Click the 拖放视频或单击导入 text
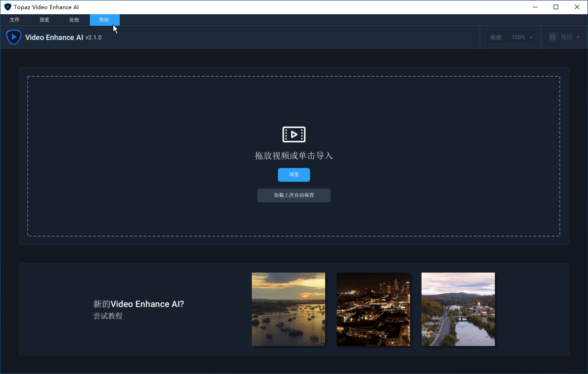Image resolution: width=588 pixels, height=374 pixels. (x=294, y=156)
